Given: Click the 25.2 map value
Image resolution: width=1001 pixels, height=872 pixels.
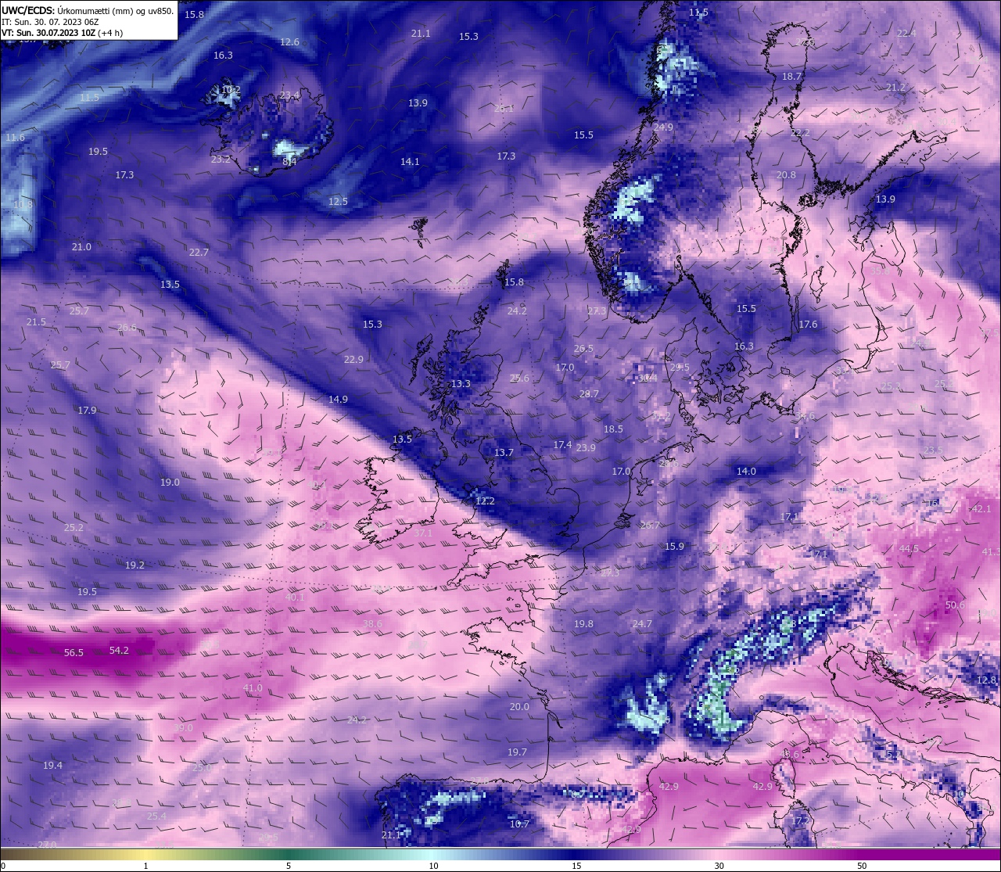Looking at the screenshot, I should [x=74, y=528].
